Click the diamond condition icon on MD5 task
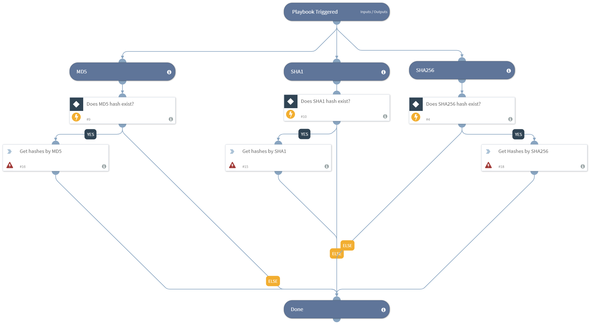590x325 pixels. click(76, 104)
